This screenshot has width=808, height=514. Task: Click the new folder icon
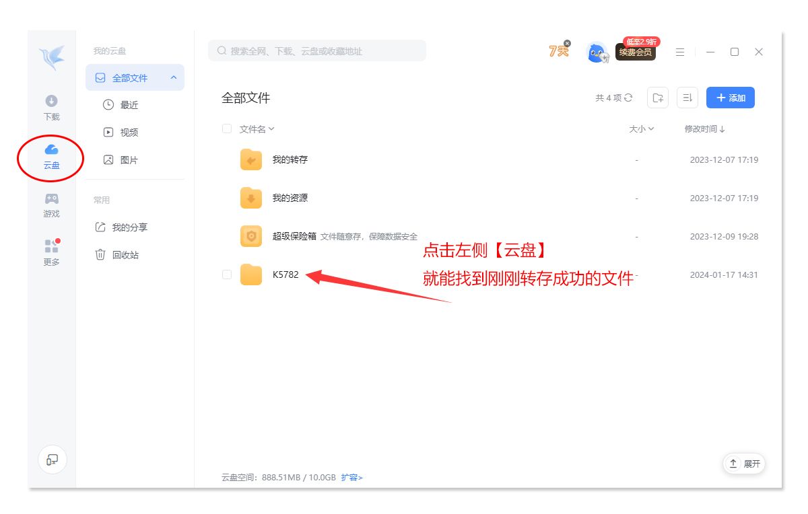click(x=657, y=98)
